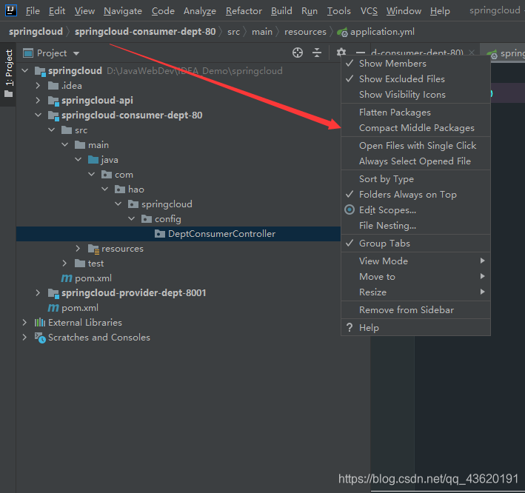This screenshot has width=525, height=493.
Task: Enable Compact Middle Packages
Action: click(415, 128)
